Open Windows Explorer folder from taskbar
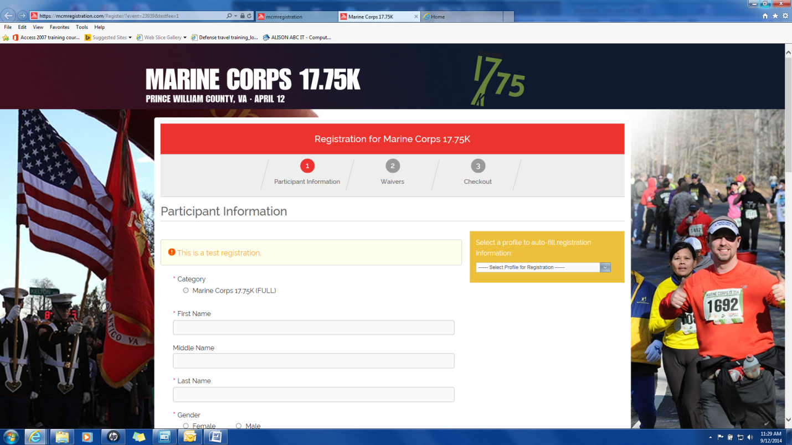Viewport: 792px width, 445px height. pos(61,437)
